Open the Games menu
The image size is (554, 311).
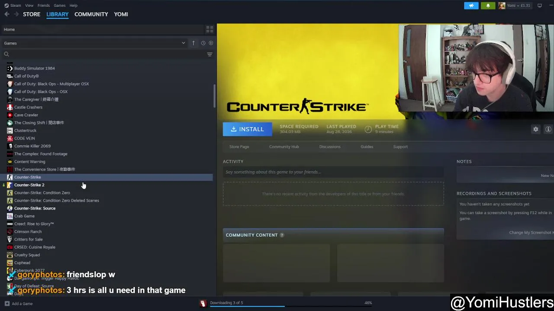tap(60, 6)
